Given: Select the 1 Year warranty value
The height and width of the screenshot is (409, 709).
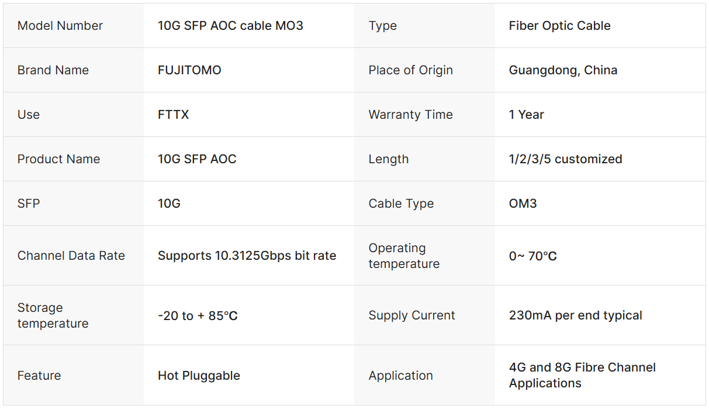Looking at the screenshot, I should 526,115.
